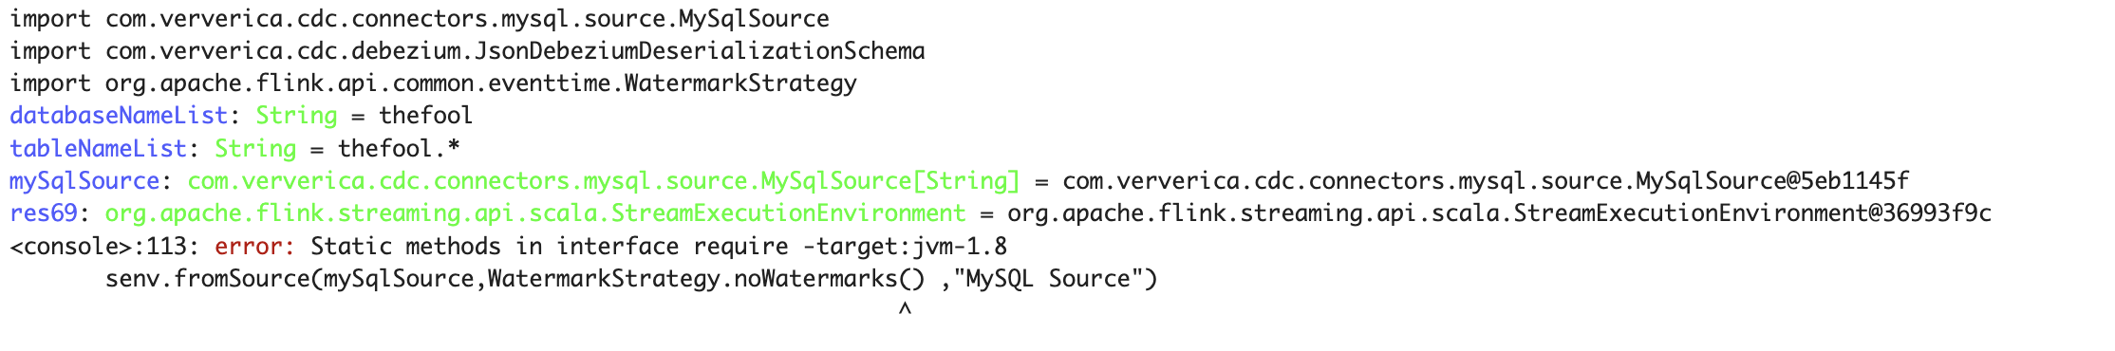Screen dimensions: 2115x351
Task: Click the green String type after tableNameList
Action: 255,148
